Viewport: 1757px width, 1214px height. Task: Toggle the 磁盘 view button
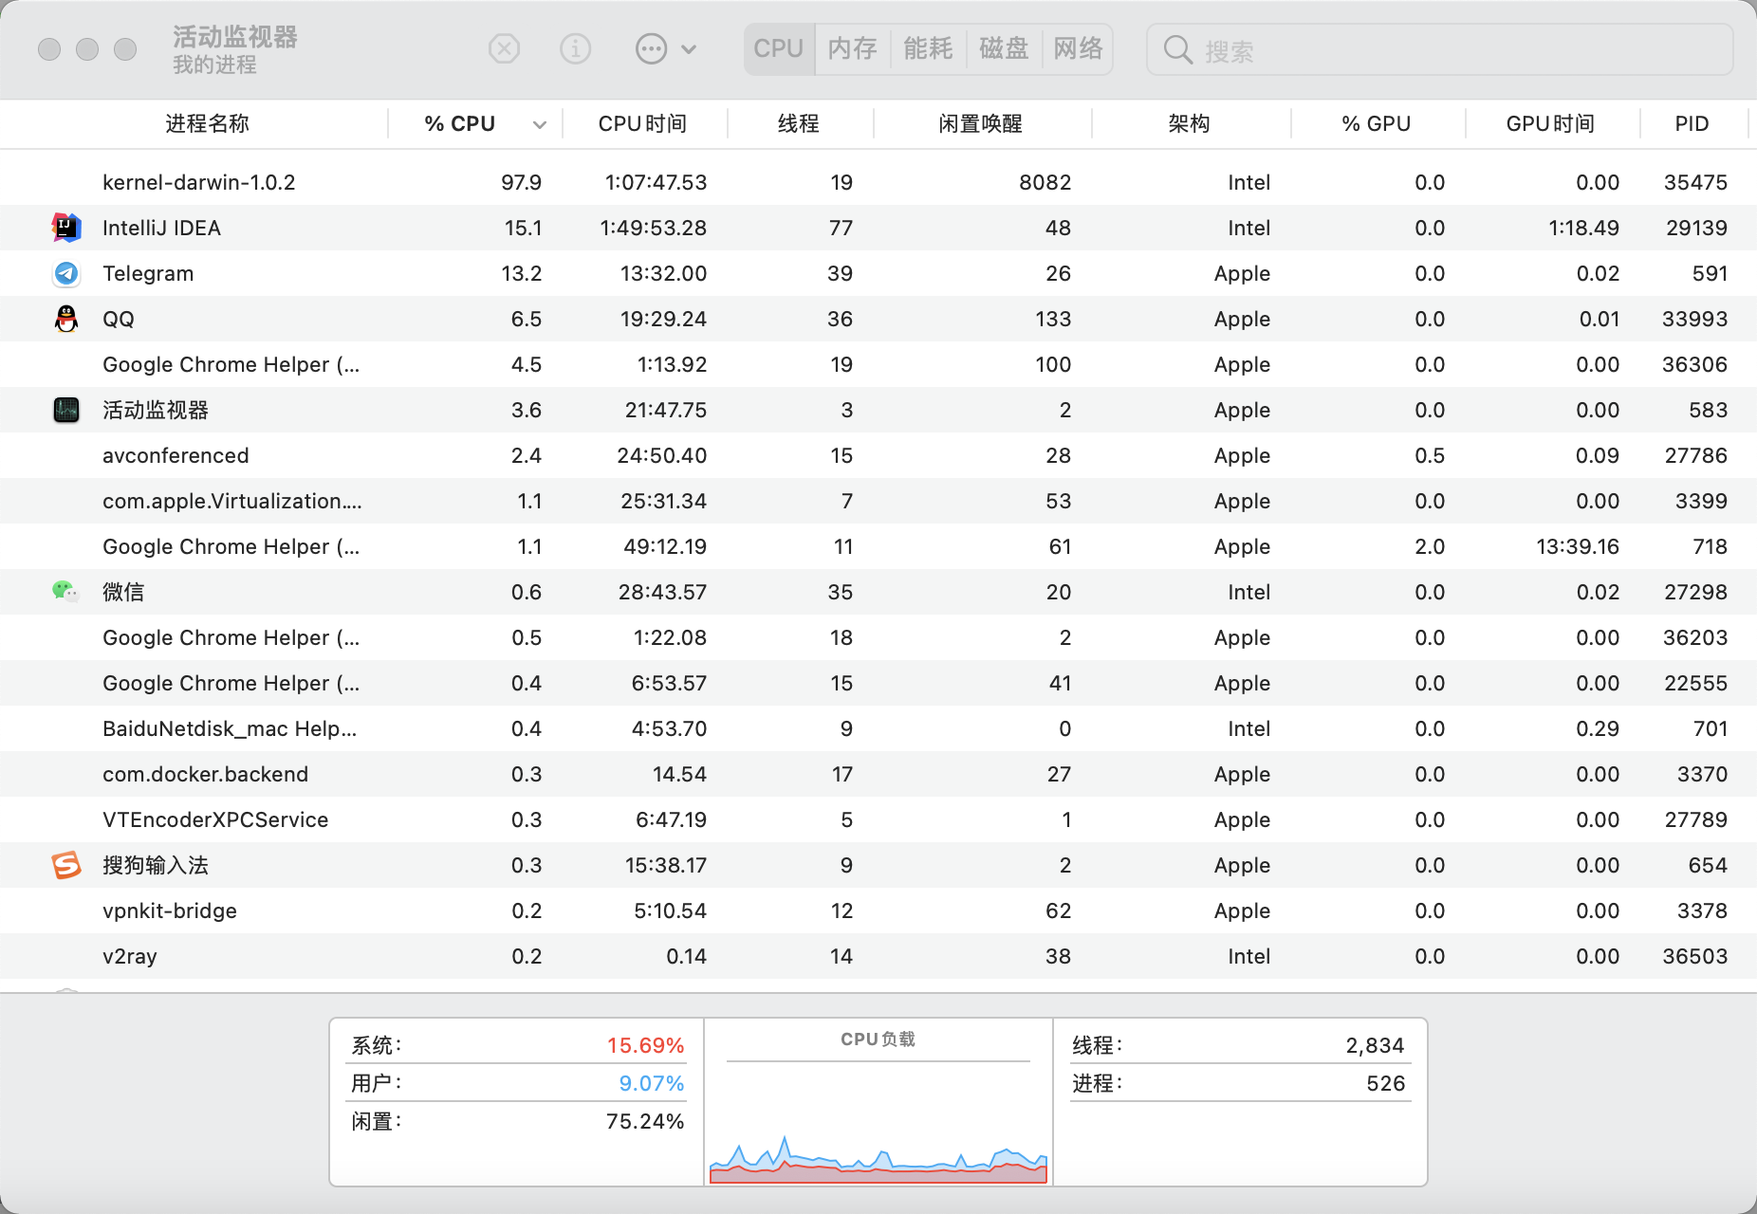(x=1004, y=48)
